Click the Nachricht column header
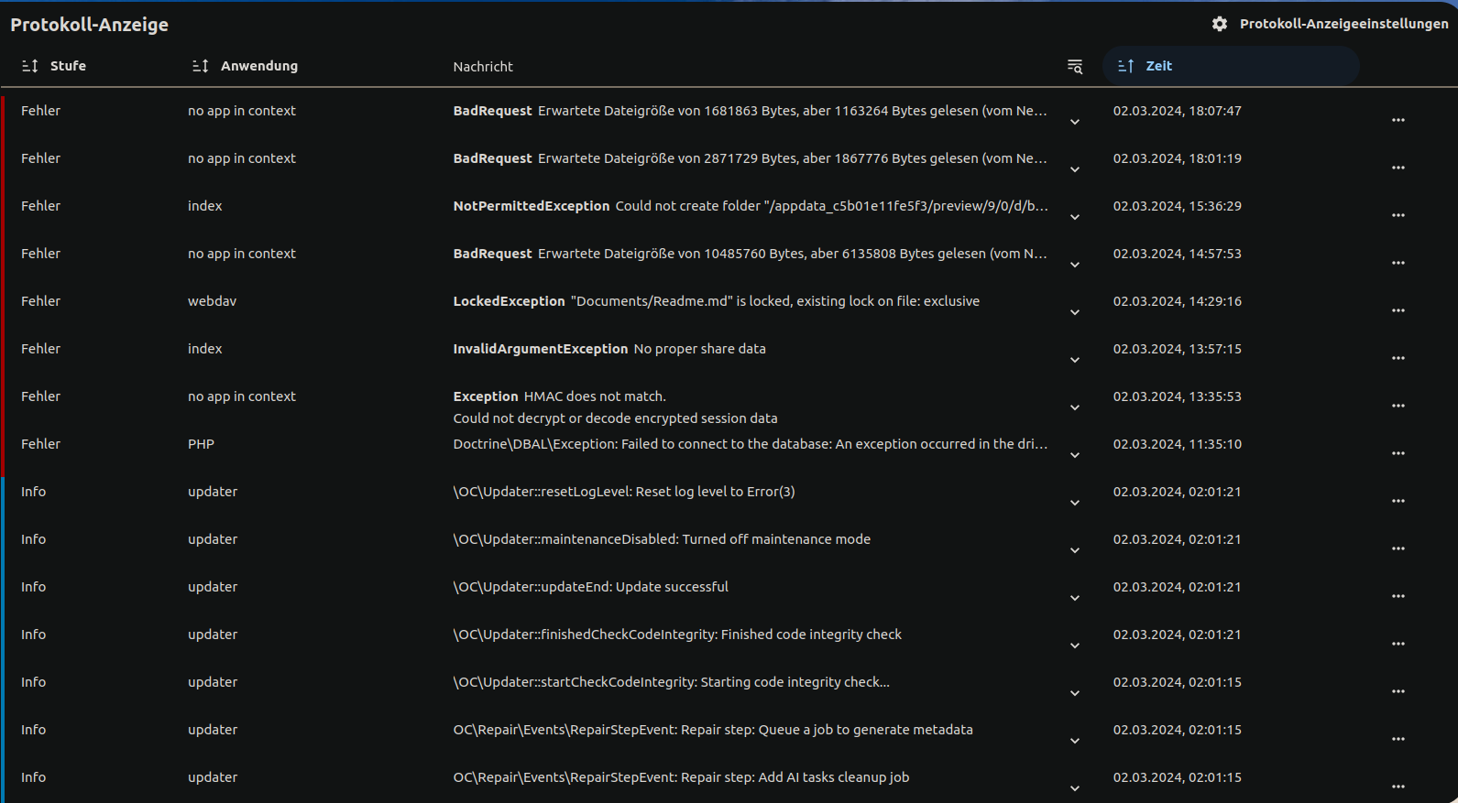The width and height of the screenshot is (1458, 803). click(483, 67)
